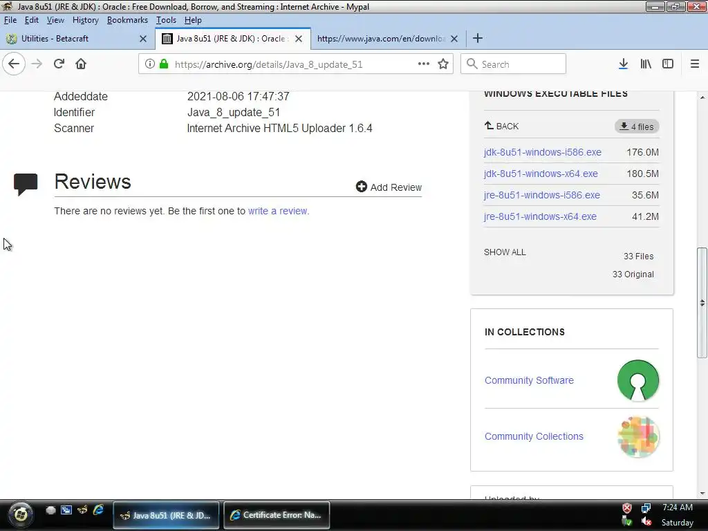Download jdk-8u51-windows-x64.exe

pos(541,174)
